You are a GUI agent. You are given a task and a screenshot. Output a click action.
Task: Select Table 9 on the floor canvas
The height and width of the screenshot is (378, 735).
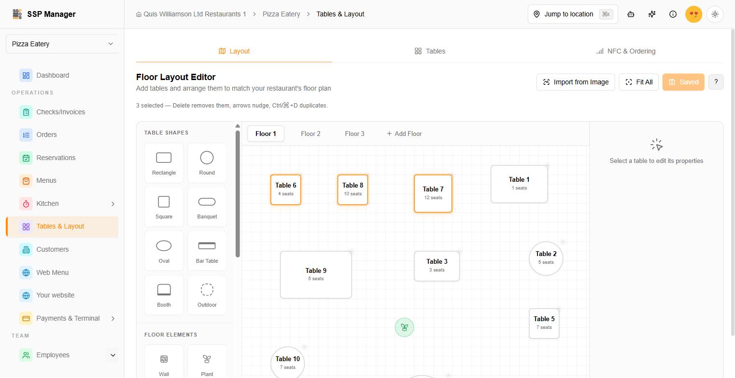coord(316,274)
